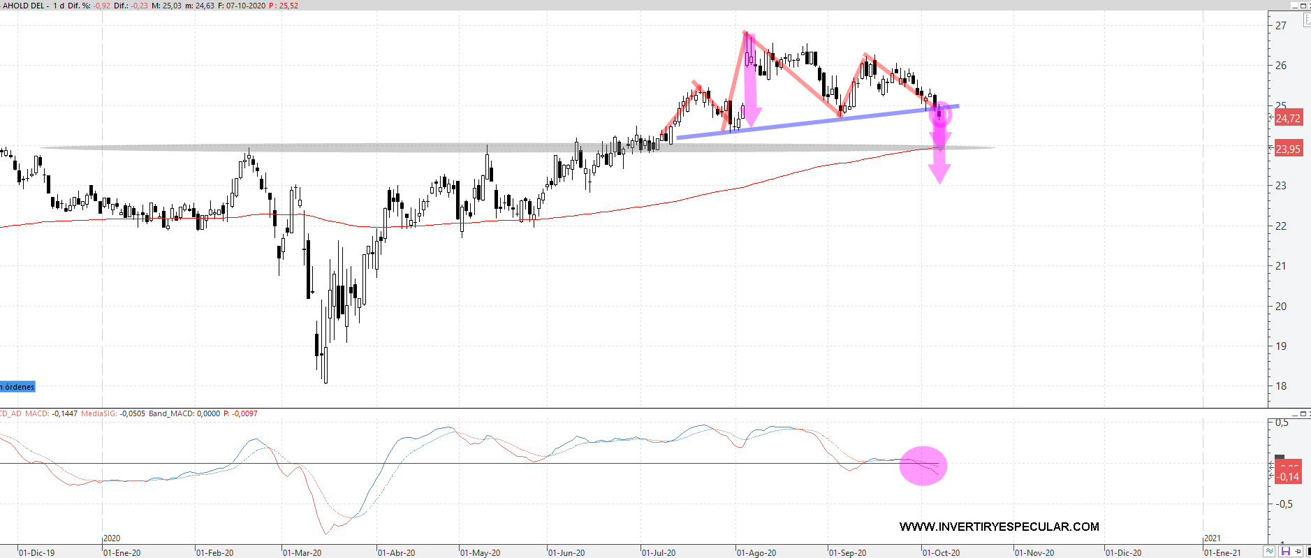The height and width of the screenshot is (558, 1311).
Task: Click the black square icon in the bottom-right corner
Action: 1308,552
